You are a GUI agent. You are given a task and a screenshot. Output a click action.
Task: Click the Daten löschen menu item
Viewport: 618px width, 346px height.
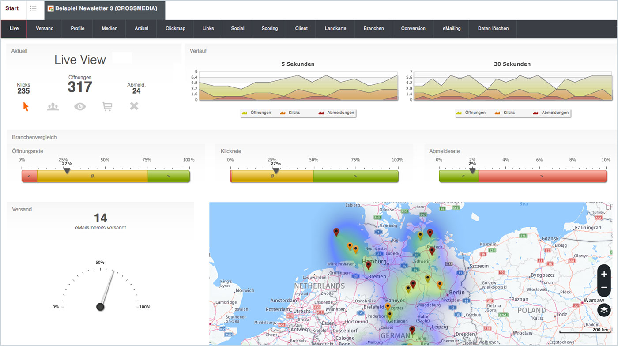[493, 29]
